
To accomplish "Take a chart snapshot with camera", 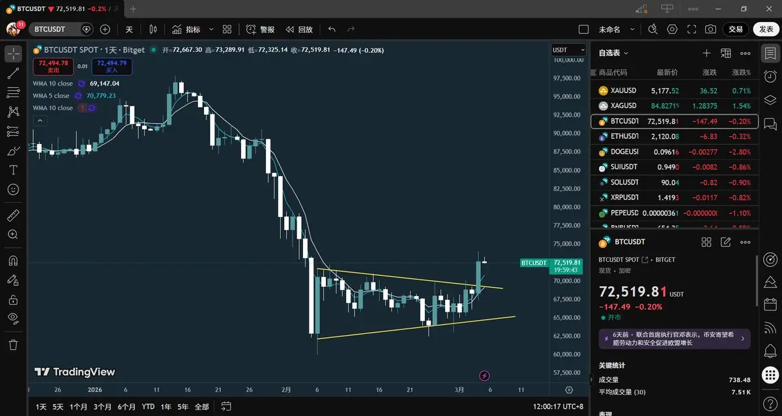I will [x=710, y=29].
